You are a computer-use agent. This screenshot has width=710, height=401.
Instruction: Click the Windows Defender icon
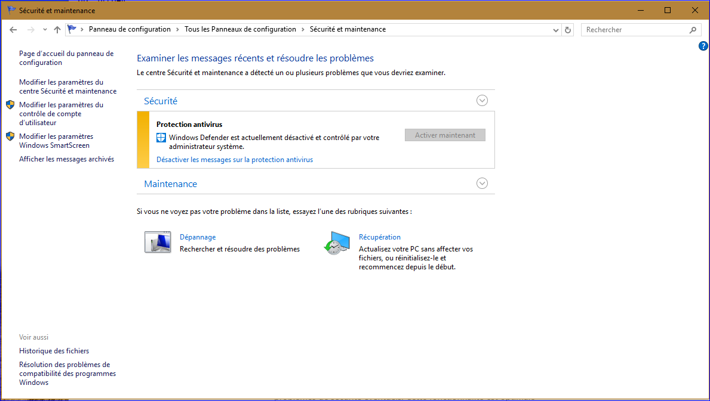pos(161,138)
